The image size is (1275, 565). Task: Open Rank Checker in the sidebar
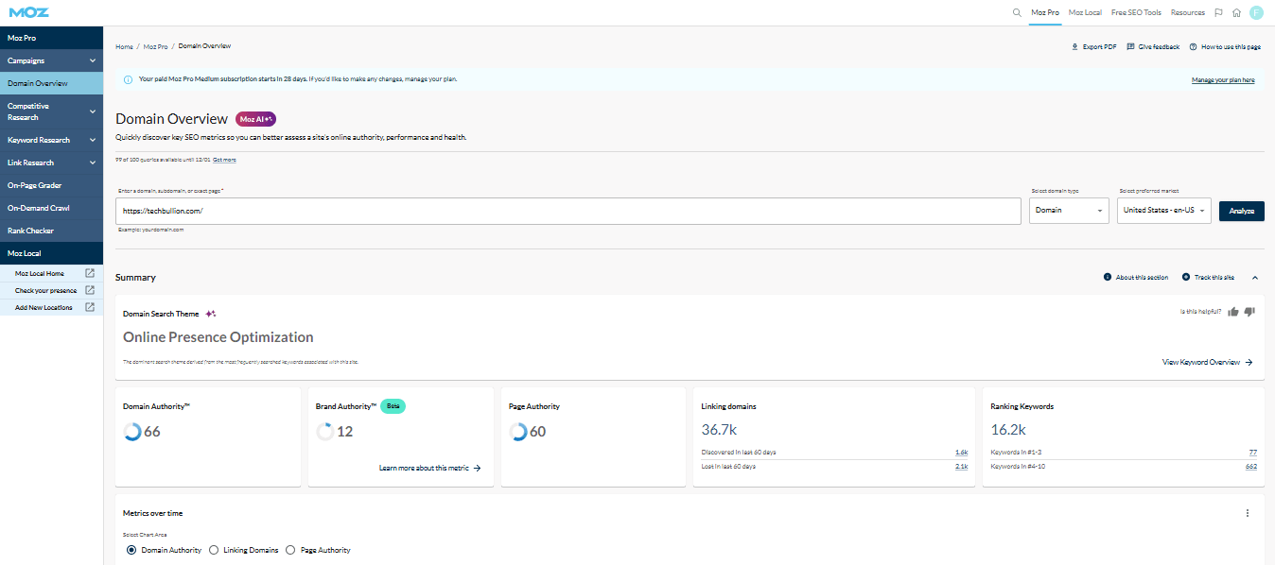coord(51,231)
